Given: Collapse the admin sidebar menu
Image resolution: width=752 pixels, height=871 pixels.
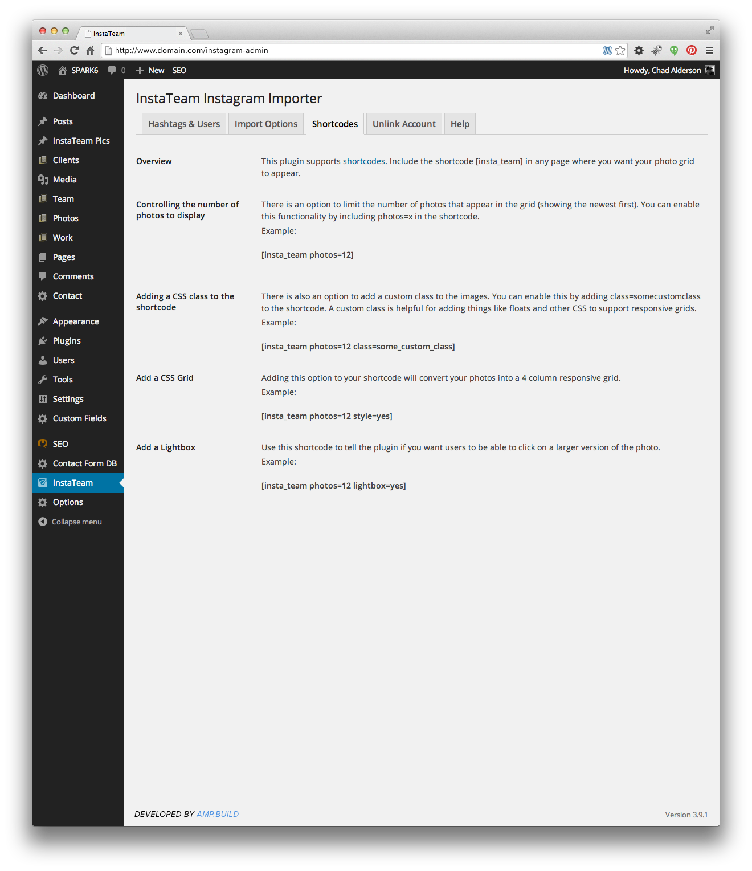Looking at the screenshot, I should 71,522.
